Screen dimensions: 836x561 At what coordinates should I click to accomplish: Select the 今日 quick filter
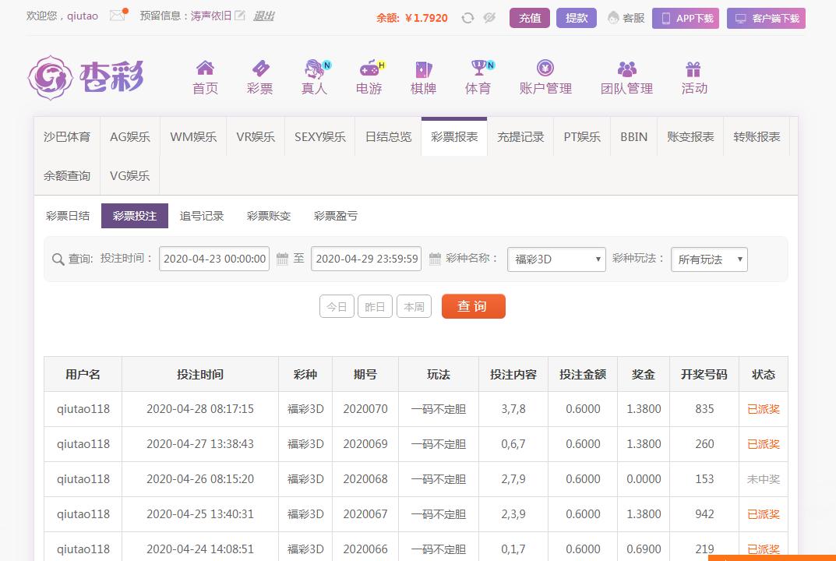(337, 306)
